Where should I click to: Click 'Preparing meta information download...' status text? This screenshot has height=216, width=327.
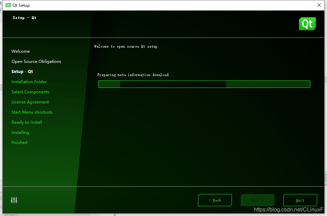coord(135,75)
